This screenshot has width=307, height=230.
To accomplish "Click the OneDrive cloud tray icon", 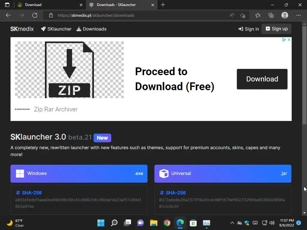I will (240, 223).
